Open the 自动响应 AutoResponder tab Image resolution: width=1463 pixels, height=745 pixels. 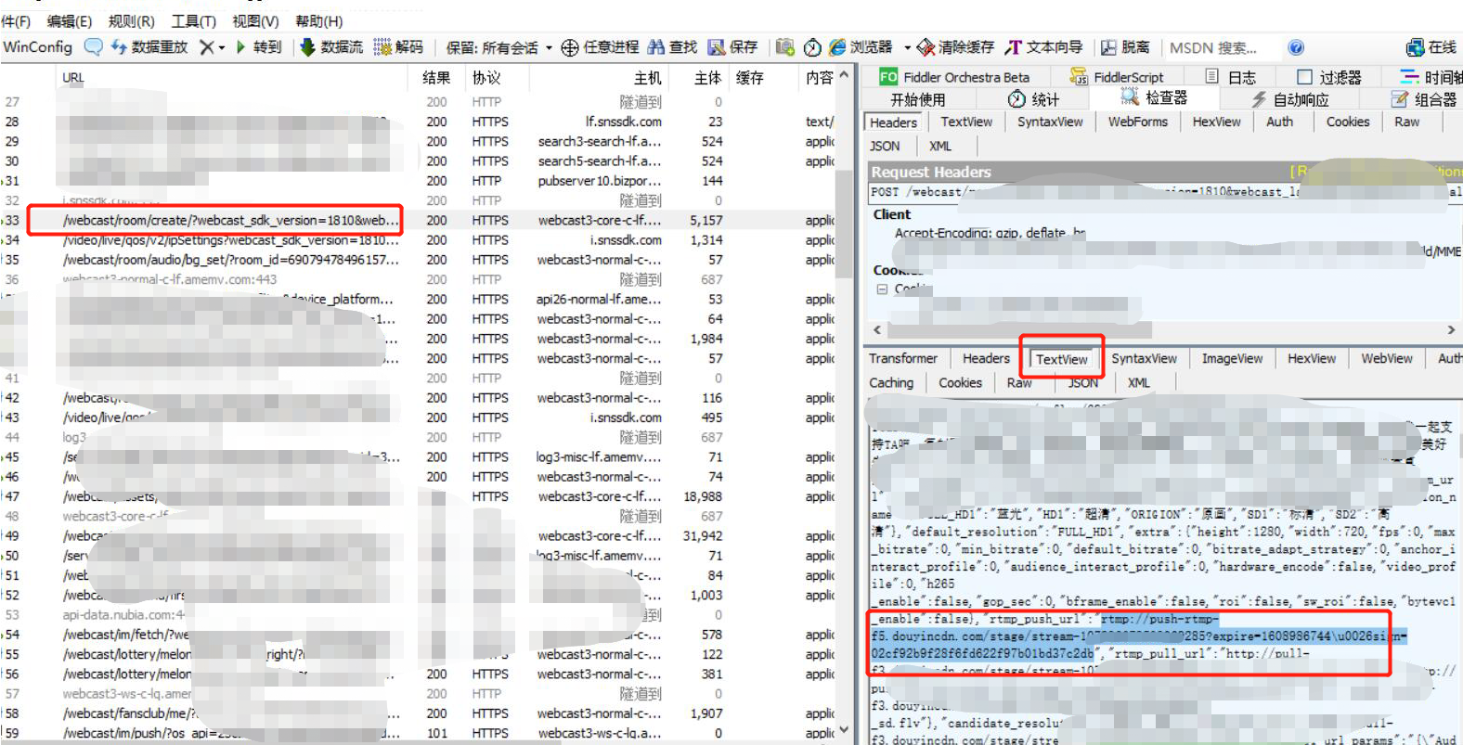tap(1289, 99)
